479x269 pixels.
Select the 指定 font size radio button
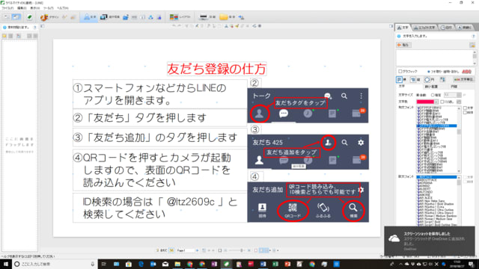tap(433, 95)
